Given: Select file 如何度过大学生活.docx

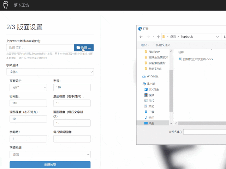Looking at the screenshot, I should [196, 59].
